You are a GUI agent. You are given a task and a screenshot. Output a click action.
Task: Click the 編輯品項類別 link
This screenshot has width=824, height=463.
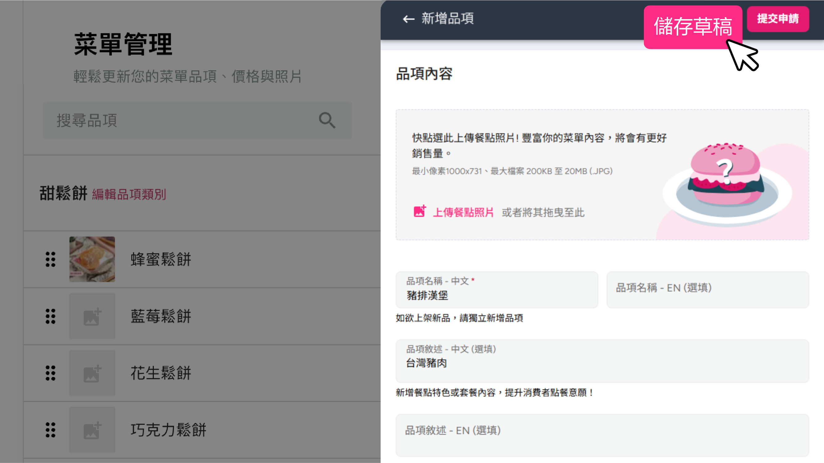tap(129, 194)
